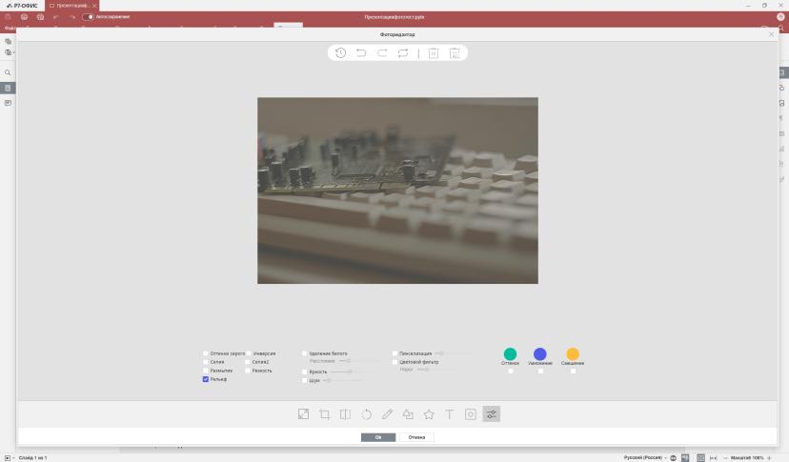The height and width of the screenshot is (462, 789).
Task: Open the Filter settings tool
Action: coord(492,414)
